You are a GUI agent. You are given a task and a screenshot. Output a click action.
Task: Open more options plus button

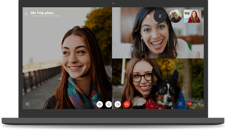(199, 104)
